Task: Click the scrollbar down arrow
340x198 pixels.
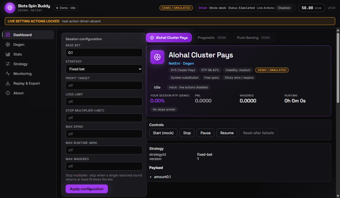Action: [x=338, y=196]
